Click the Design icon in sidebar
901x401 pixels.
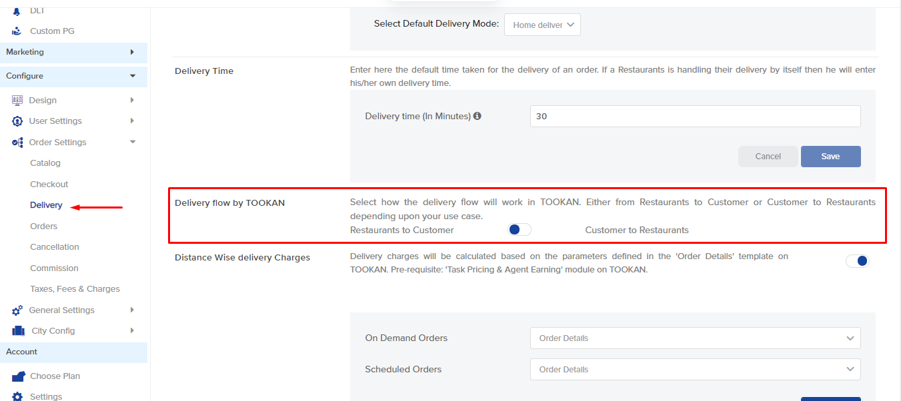(x=17, y=99)
